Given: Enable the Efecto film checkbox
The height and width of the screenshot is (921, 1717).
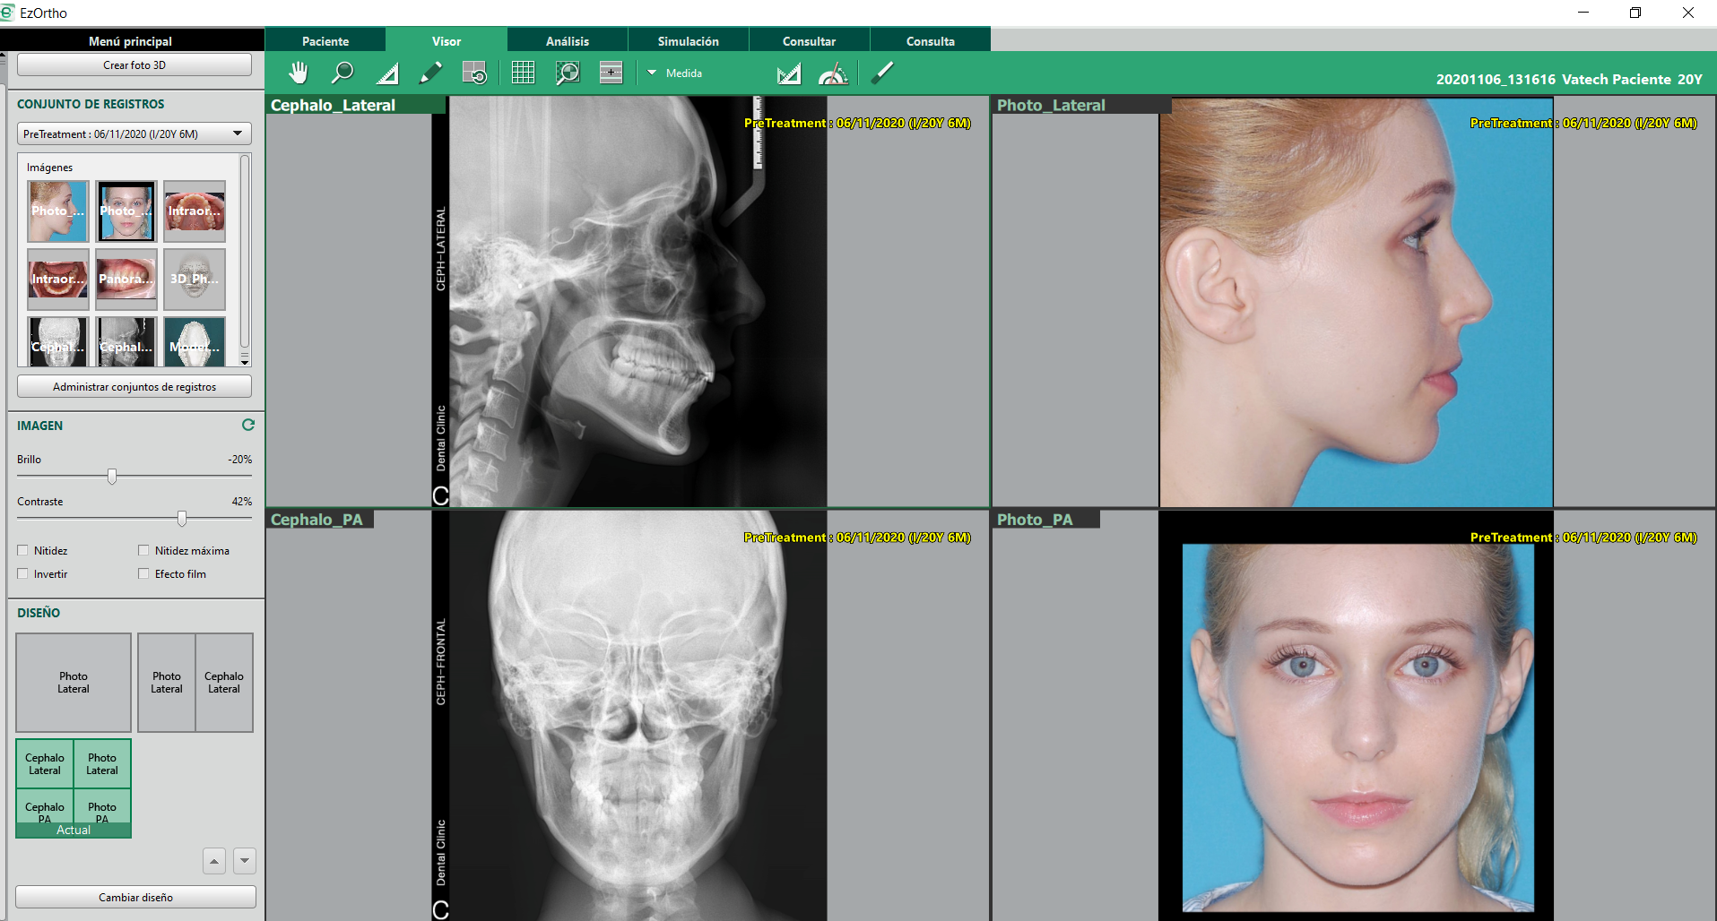Looking at the screenshot, I should point(143,574).
